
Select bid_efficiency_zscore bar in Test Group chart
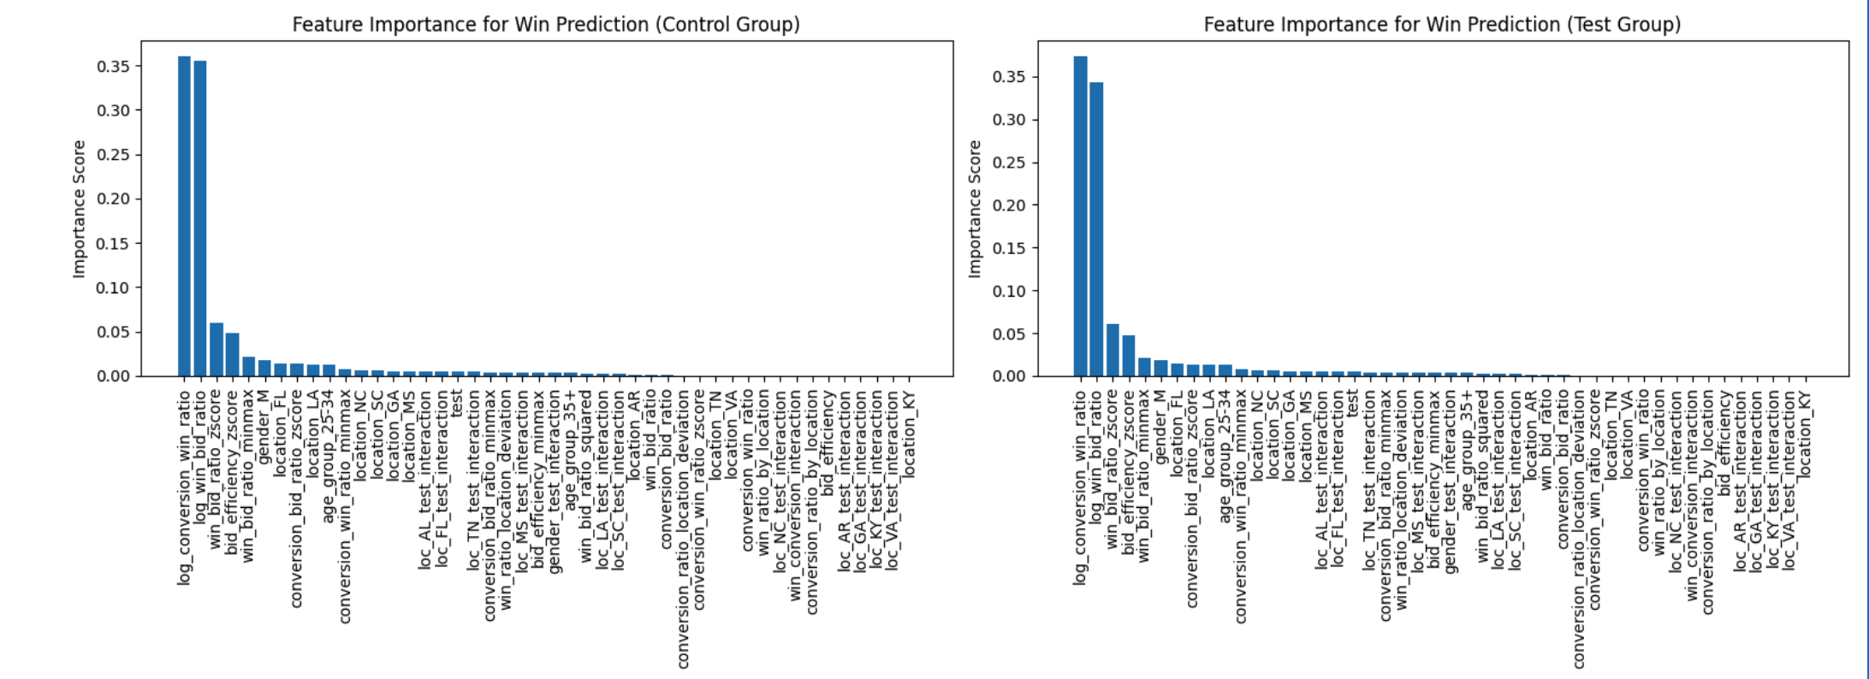point(1129,356)
